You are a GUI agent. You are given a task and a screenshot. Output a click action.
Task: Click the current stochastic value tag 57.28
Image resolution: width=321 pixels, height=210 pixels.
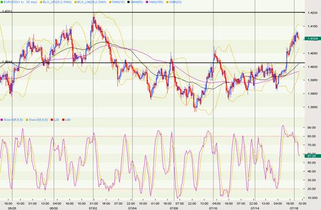pyautogui.click(x=313, y=156)
